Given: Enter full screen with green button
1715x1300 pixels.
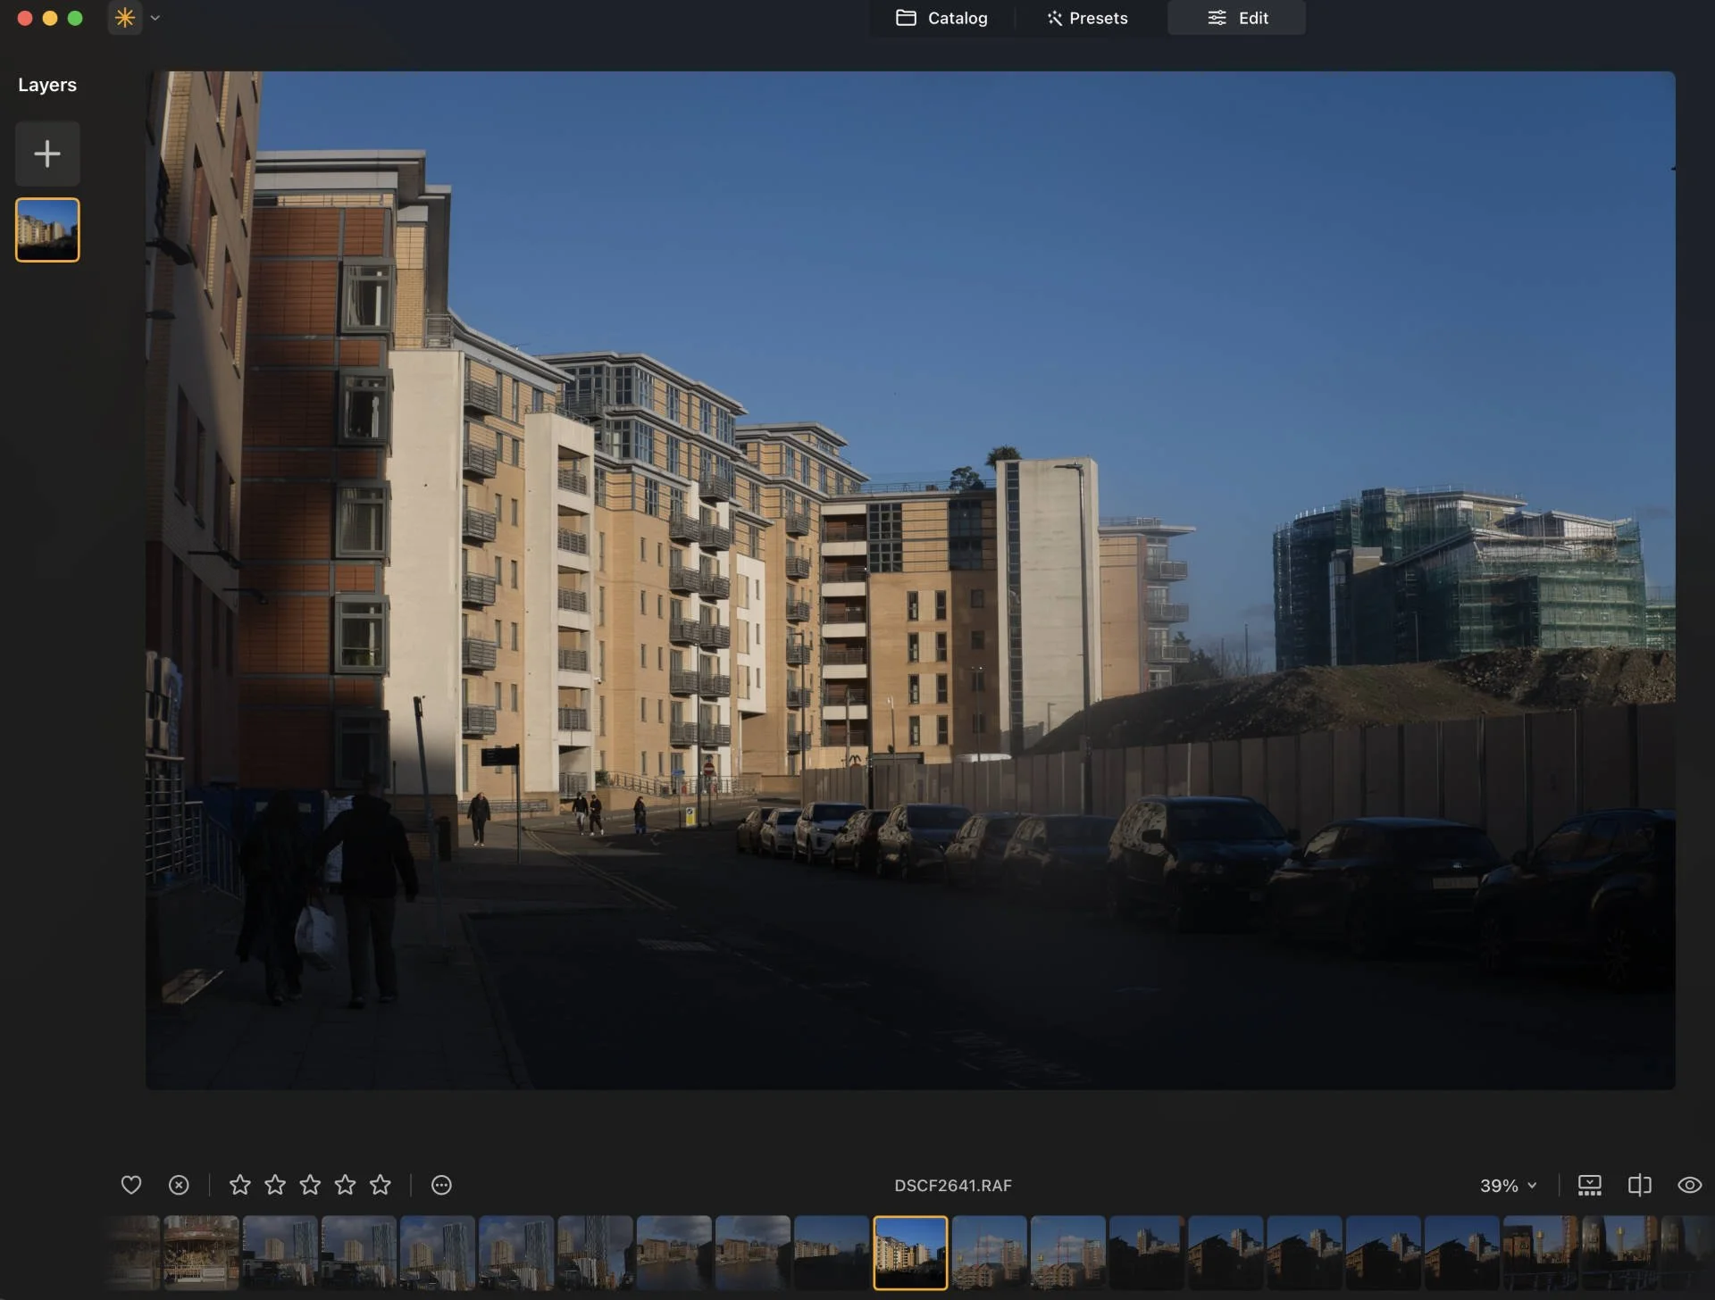Looking at the screenshot, I should pos(75,18).
